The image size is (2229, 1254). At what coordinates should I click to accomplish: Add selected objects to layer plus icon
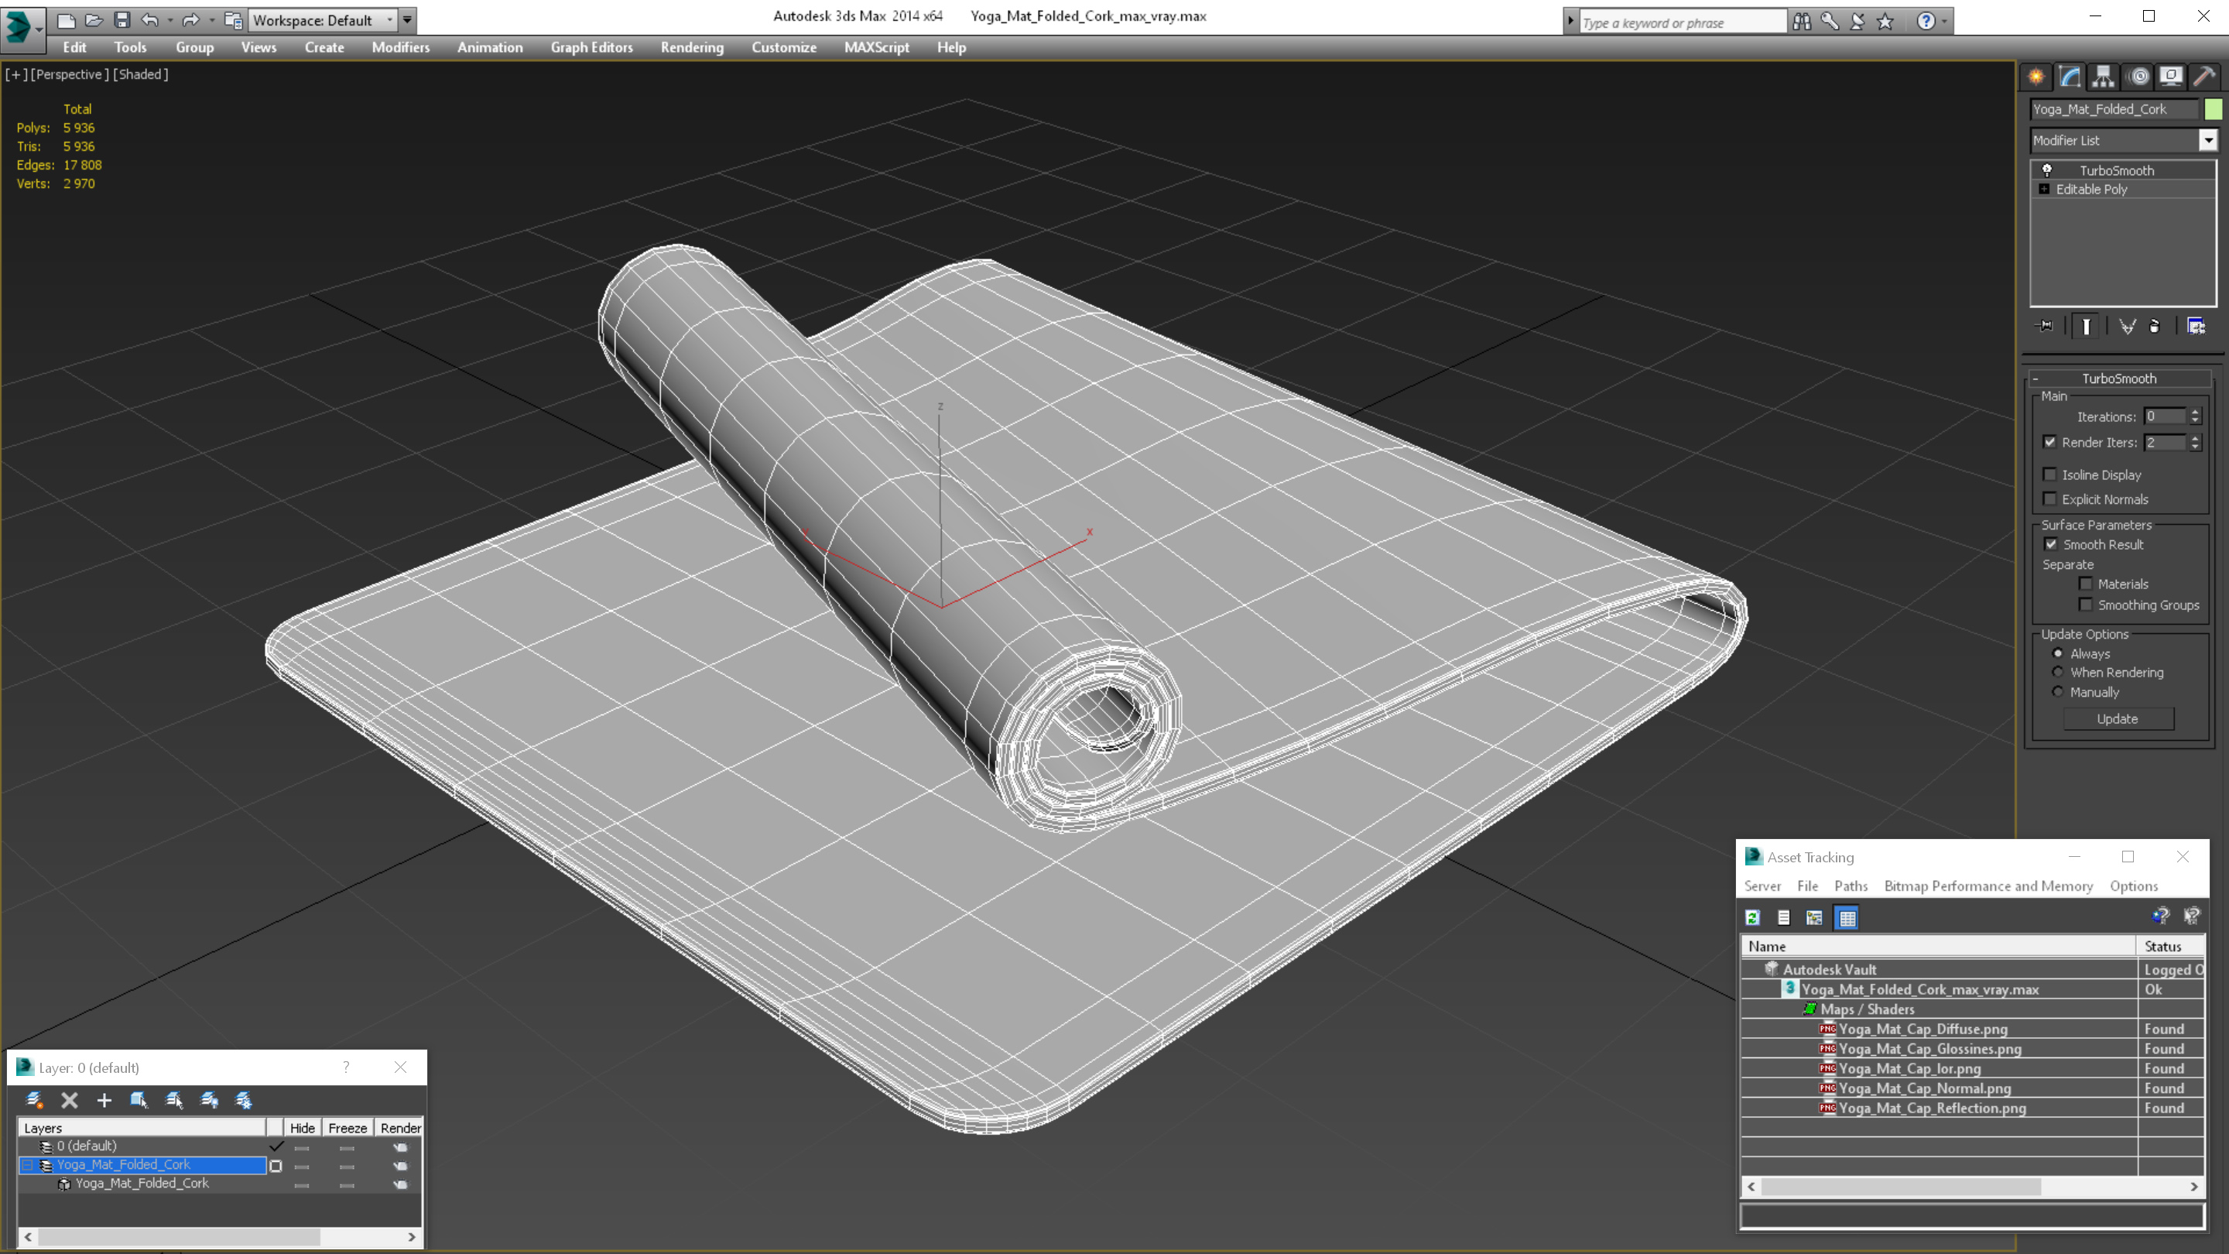tap(104, 1100)
